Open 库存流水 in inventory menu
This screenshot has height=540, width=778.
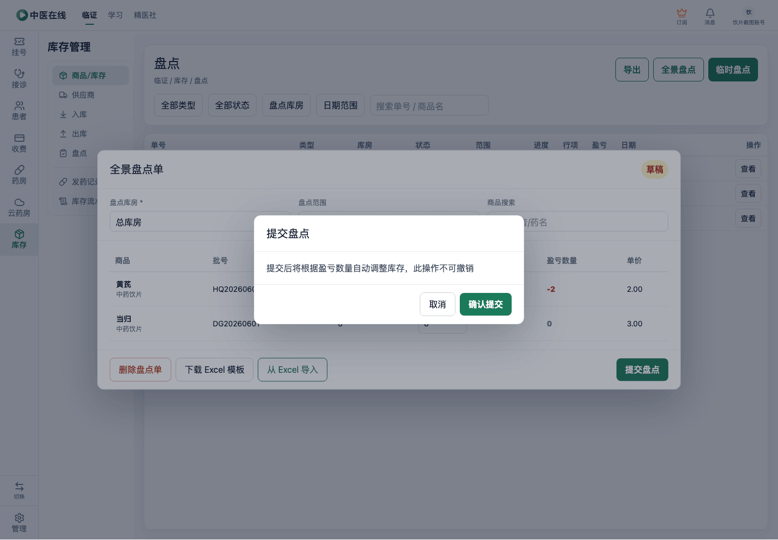coord(79,201)
